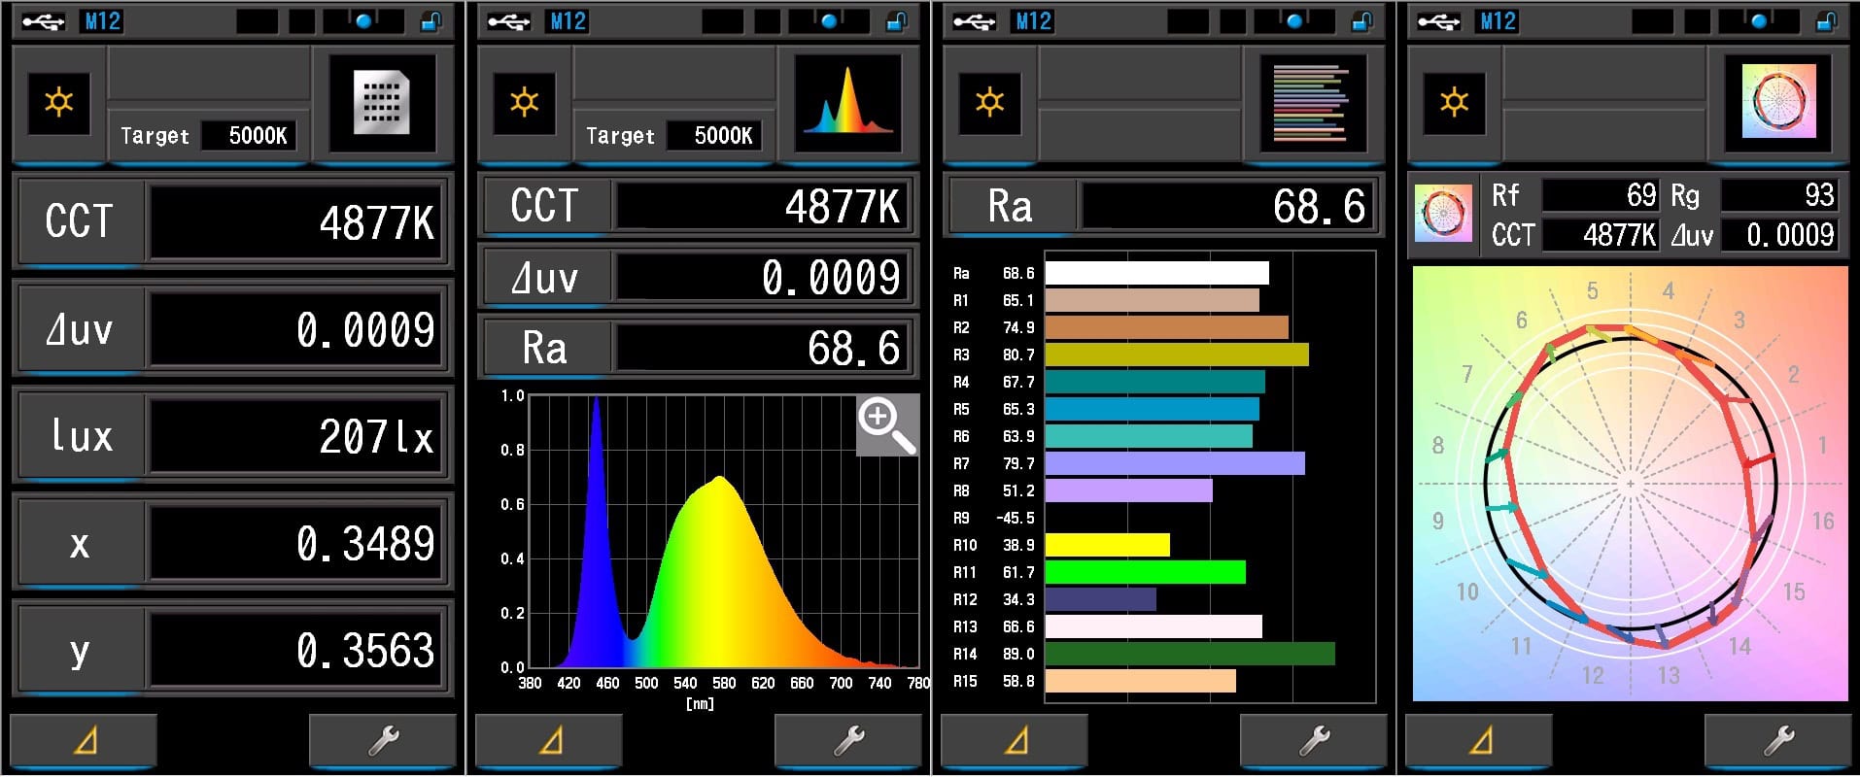Tap the sun light-source icon in TM-30 screen

[1455, 103]
